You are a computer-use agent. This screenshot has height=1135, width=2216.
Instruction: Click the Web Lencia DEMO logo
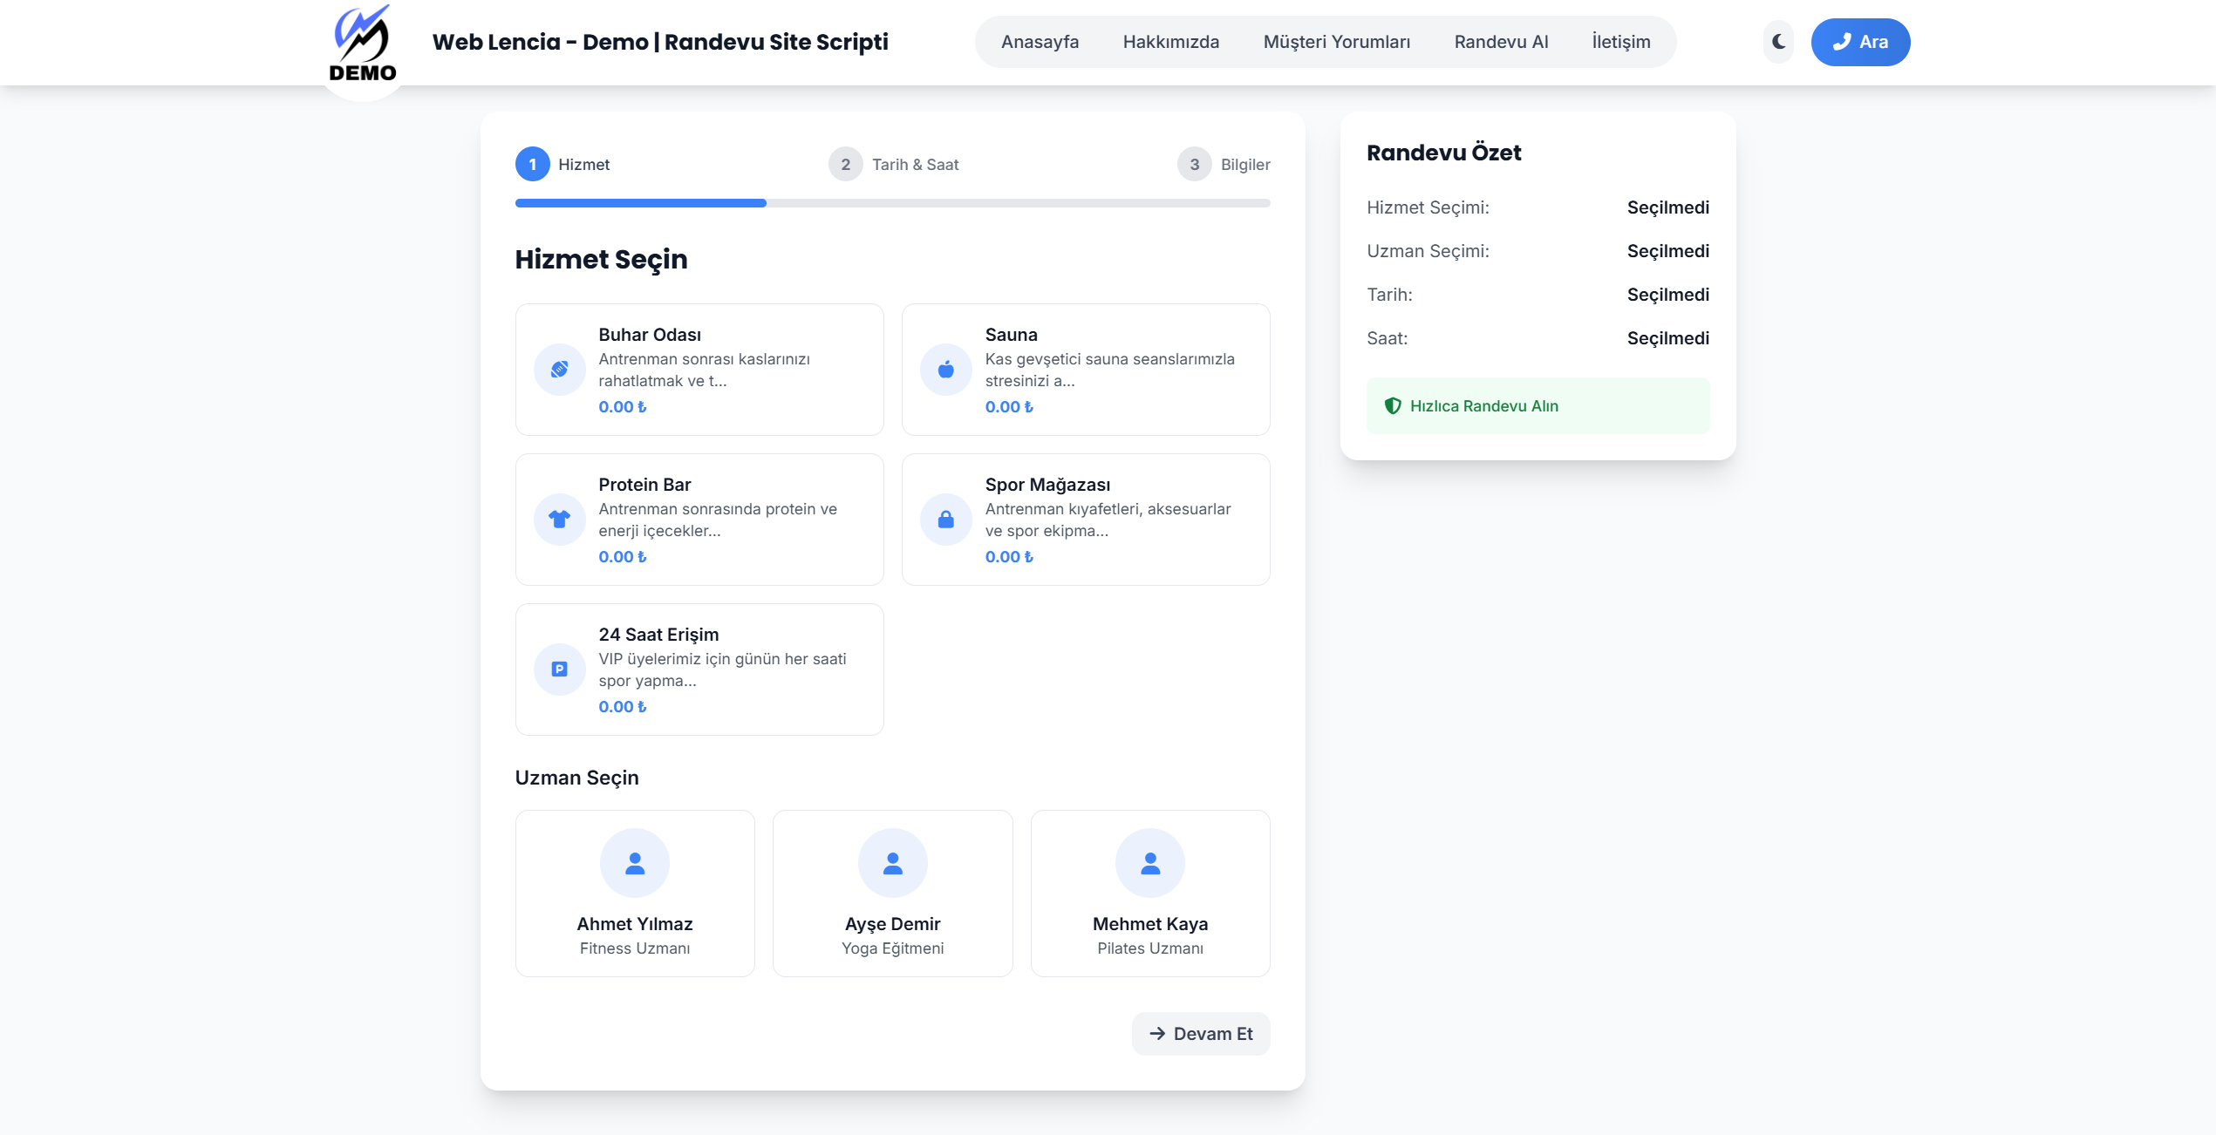(x=363, y=45)
